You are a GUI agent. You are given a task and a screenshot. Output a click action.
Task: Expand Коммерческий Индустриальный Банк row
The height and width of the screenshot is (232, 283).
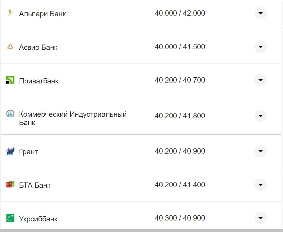(260, 116)
